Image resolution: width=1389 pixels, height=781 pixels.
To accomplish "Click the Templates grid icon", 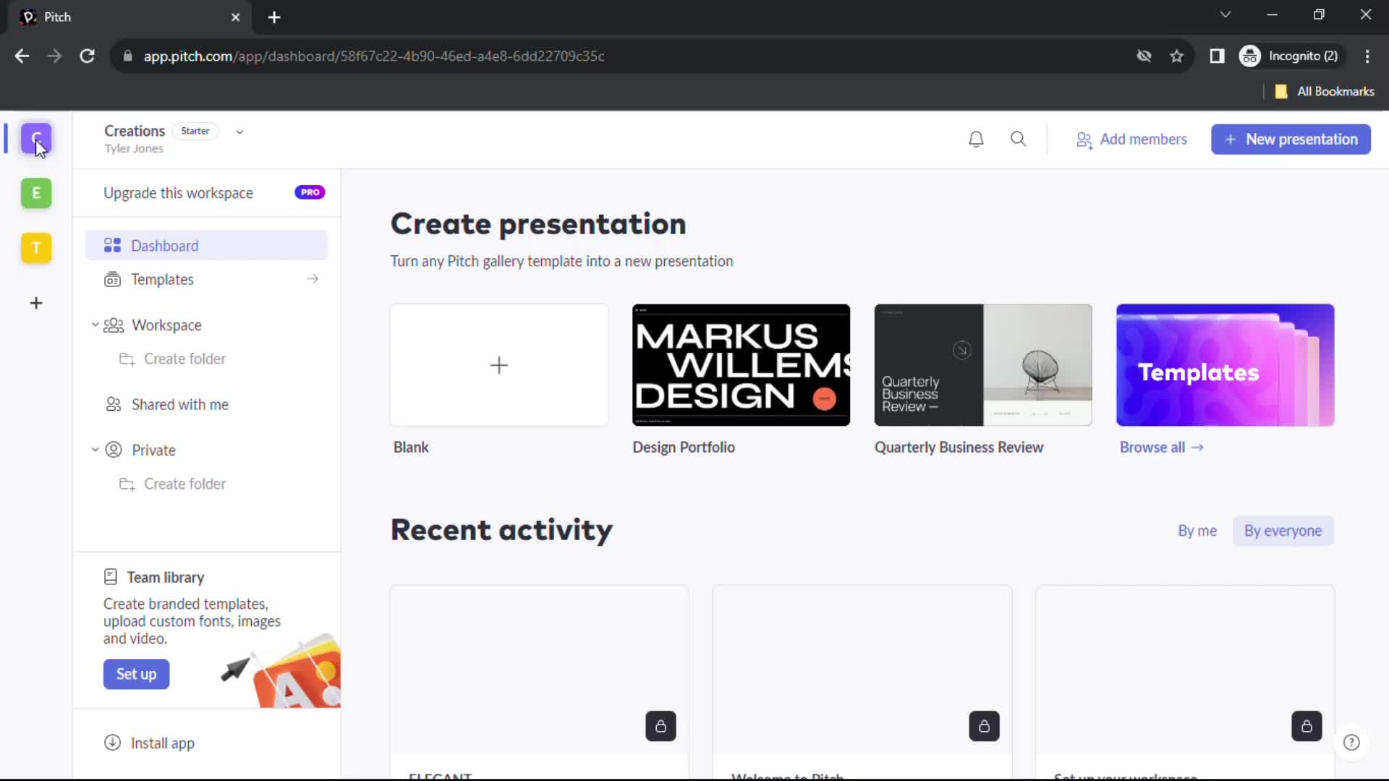I will point(113,279).
